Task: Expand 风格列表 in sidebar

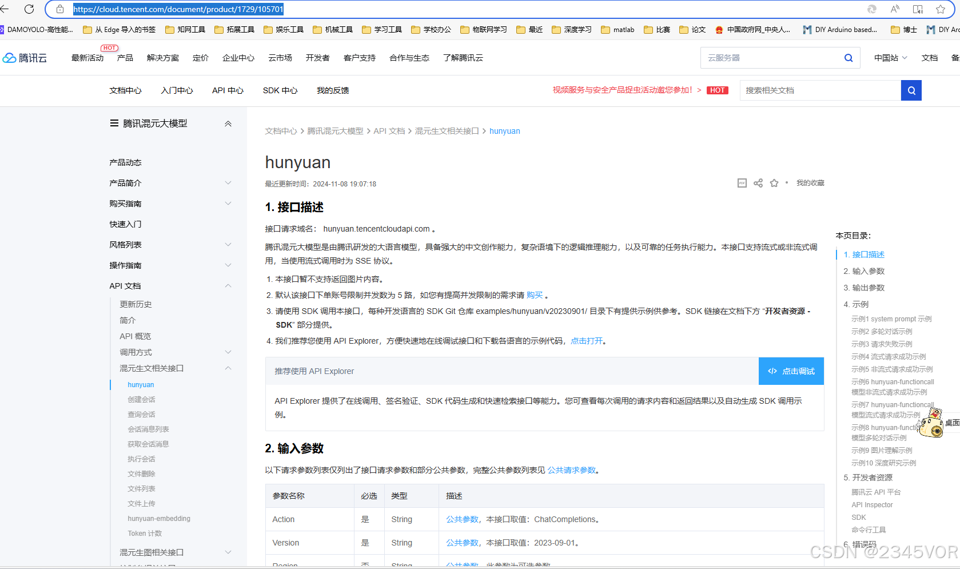Action: point(228,245)
